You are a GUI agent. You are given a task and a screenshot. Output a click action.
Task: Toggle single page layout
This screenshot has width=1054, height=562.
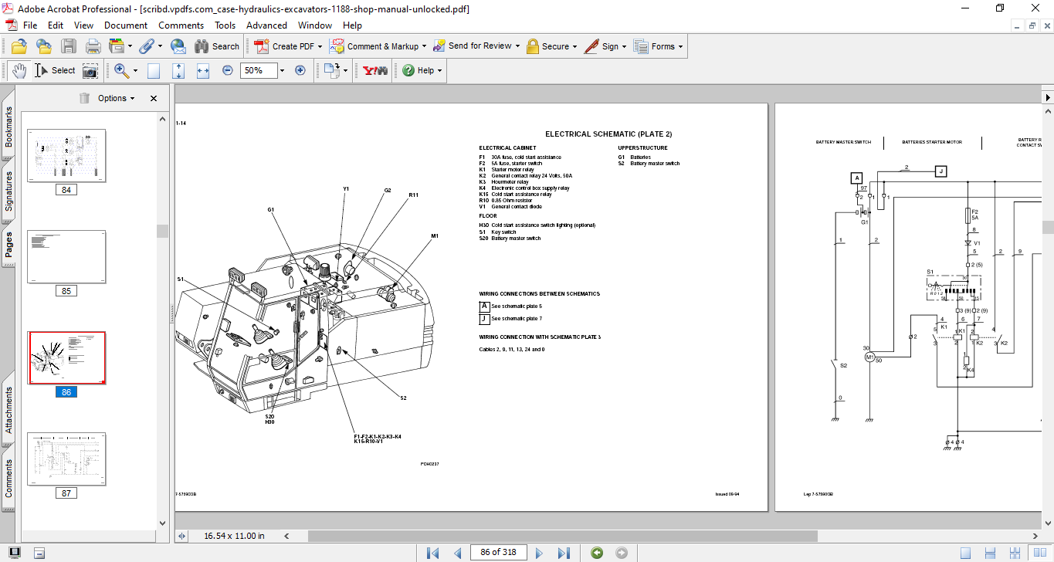pyautogui.click(x=966, y=553)
